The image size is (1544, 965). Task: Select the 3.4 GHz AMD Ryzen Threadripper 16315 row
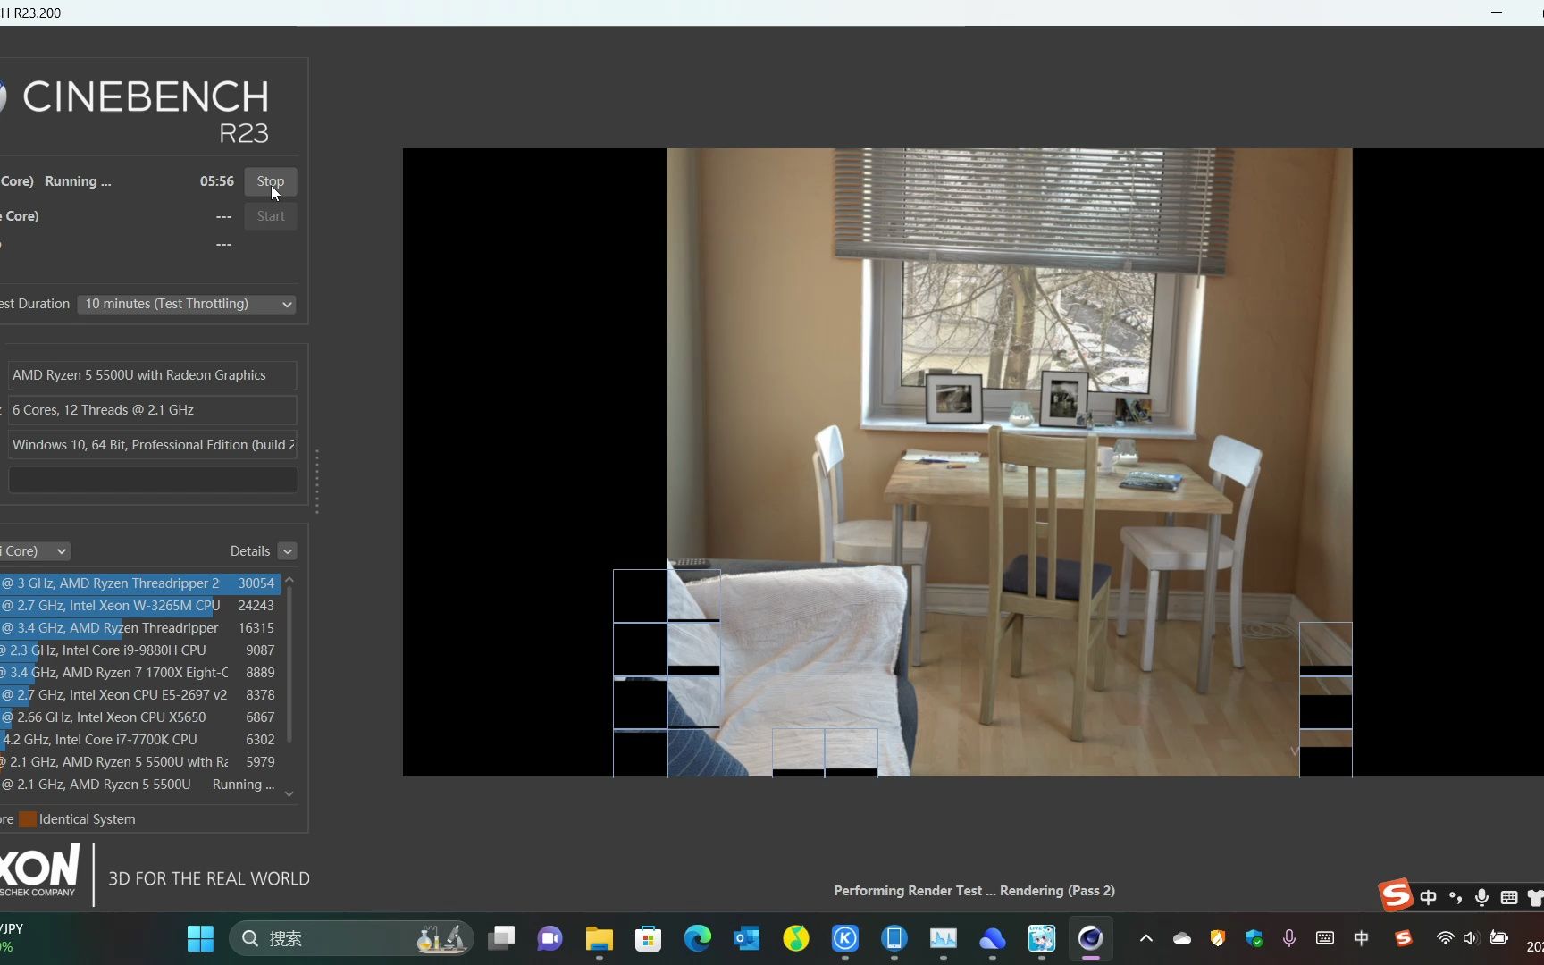click(x=140, y=628)
